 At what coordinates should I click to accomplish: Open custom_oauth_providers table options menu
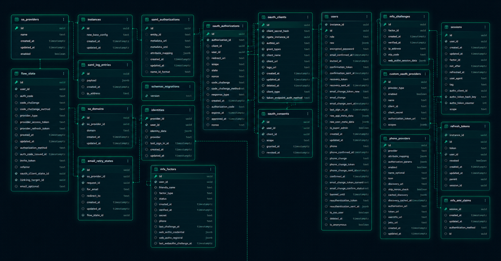pos(425,74)
